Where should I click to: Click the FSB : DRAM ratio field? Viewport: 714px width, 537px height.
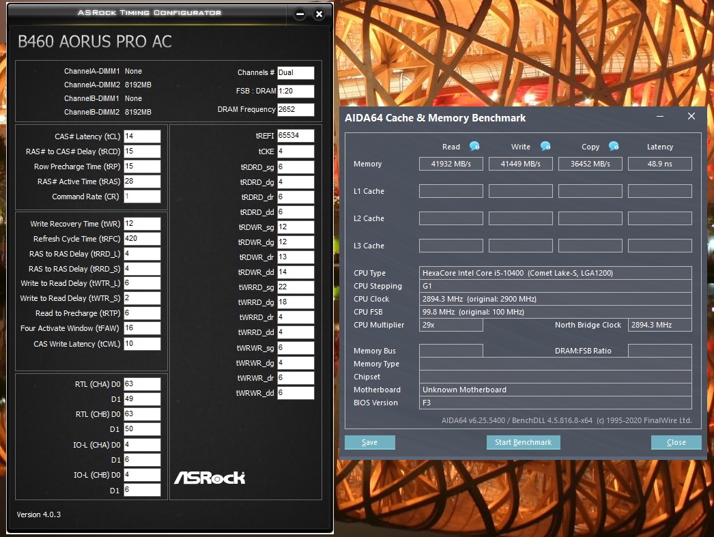point(296,91)
